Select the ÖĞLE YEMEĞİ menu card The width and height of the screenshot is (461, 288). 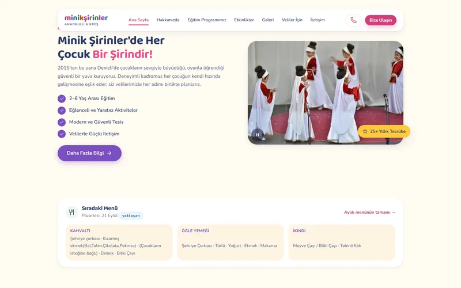pos(231,242)
